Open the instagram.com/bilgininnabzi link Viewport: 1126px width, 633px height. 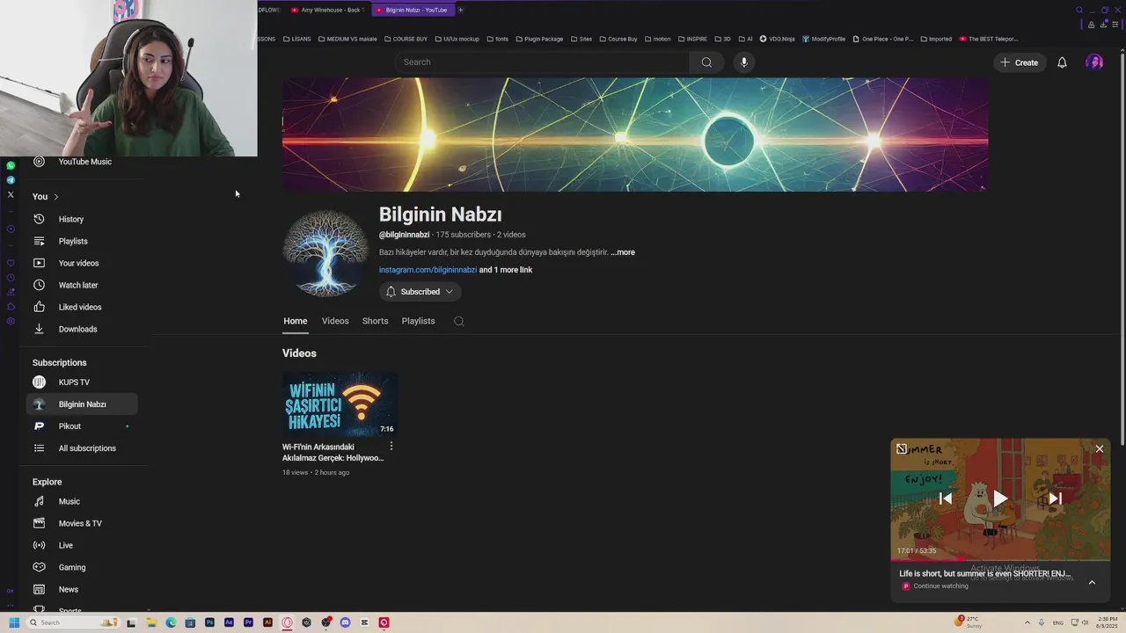point(428,270)
